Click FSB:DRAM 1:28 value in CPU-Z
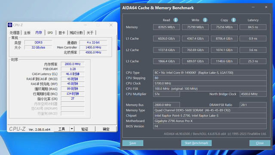Viewport: 275px width, 155px height. [73, 69]
